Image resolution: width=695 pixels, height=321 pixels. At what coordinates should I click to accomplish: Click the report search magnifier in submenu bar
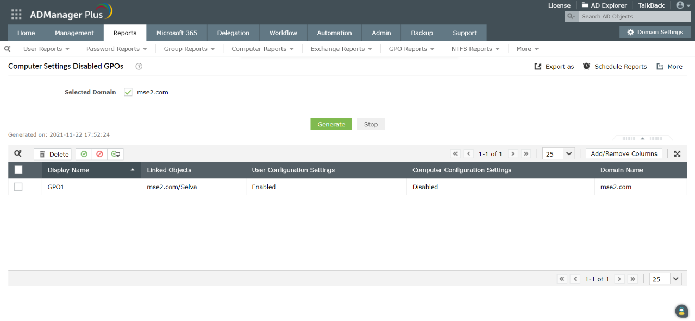click(7, 49)
